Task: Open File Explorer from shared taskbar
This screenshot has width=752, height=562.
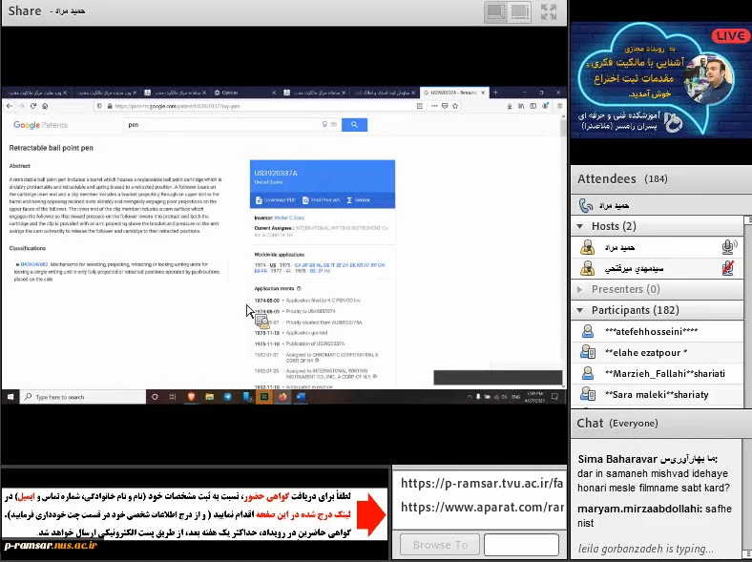Action: [209, 397]
